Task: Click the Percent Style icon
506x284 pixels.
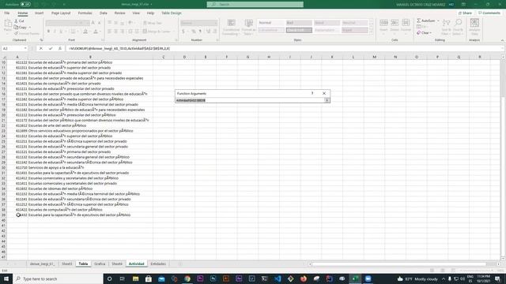Action: [x=193, y=32]
